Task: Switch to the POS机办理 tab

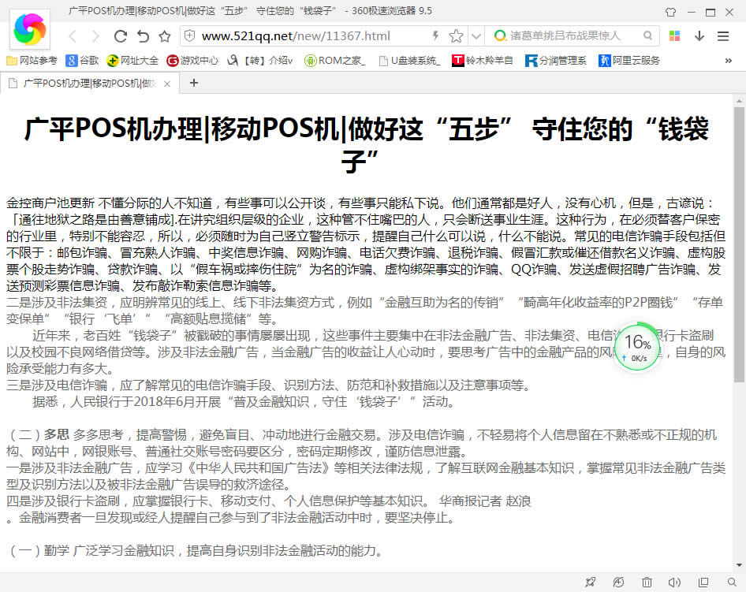Action: (87, 83)
